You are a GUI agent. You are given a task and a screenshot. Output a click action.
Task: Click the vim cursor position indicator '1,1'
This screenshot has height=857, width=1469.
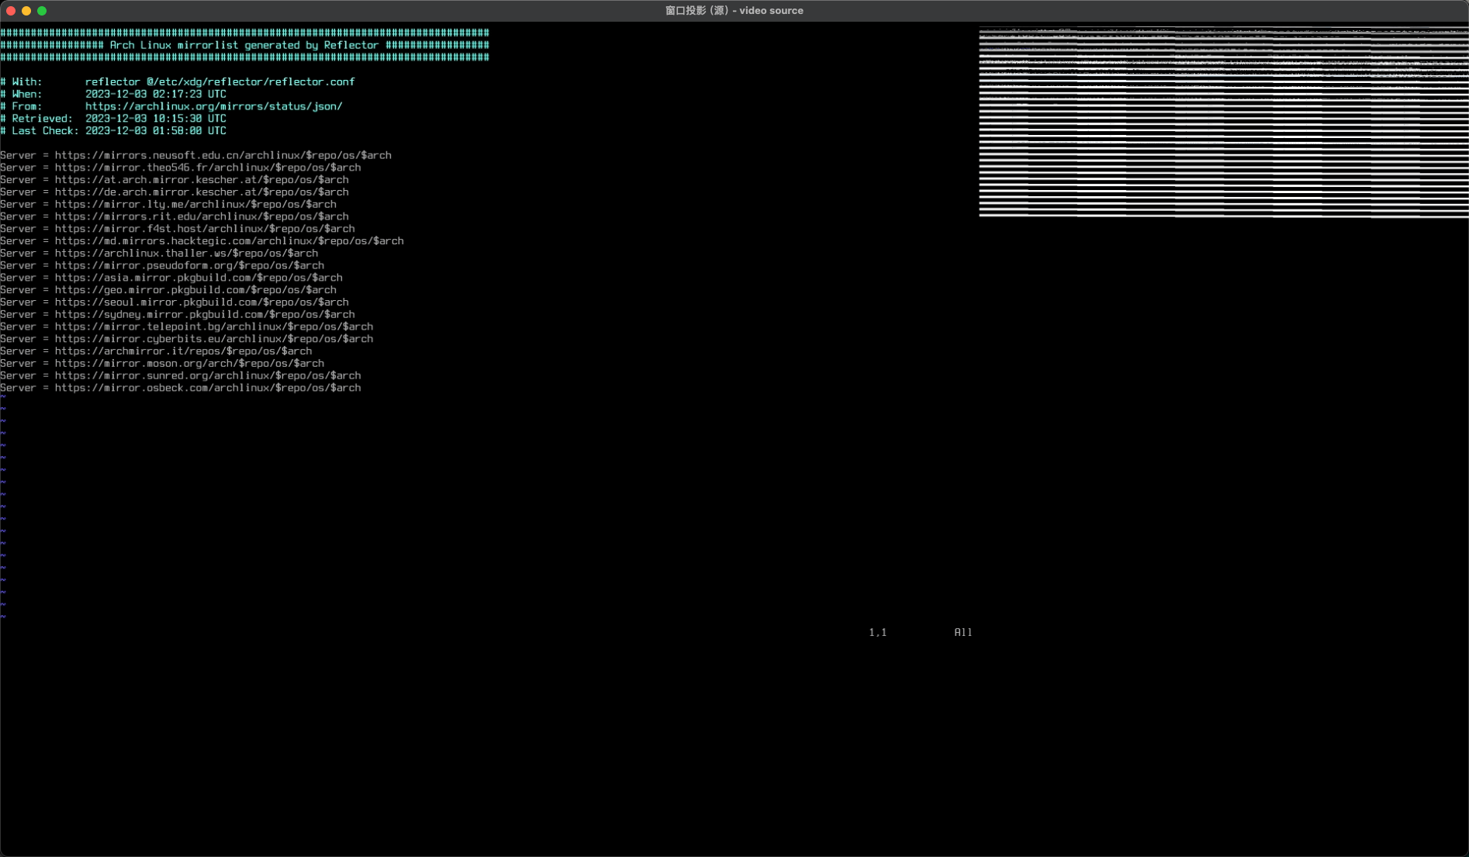pos(877,633)
